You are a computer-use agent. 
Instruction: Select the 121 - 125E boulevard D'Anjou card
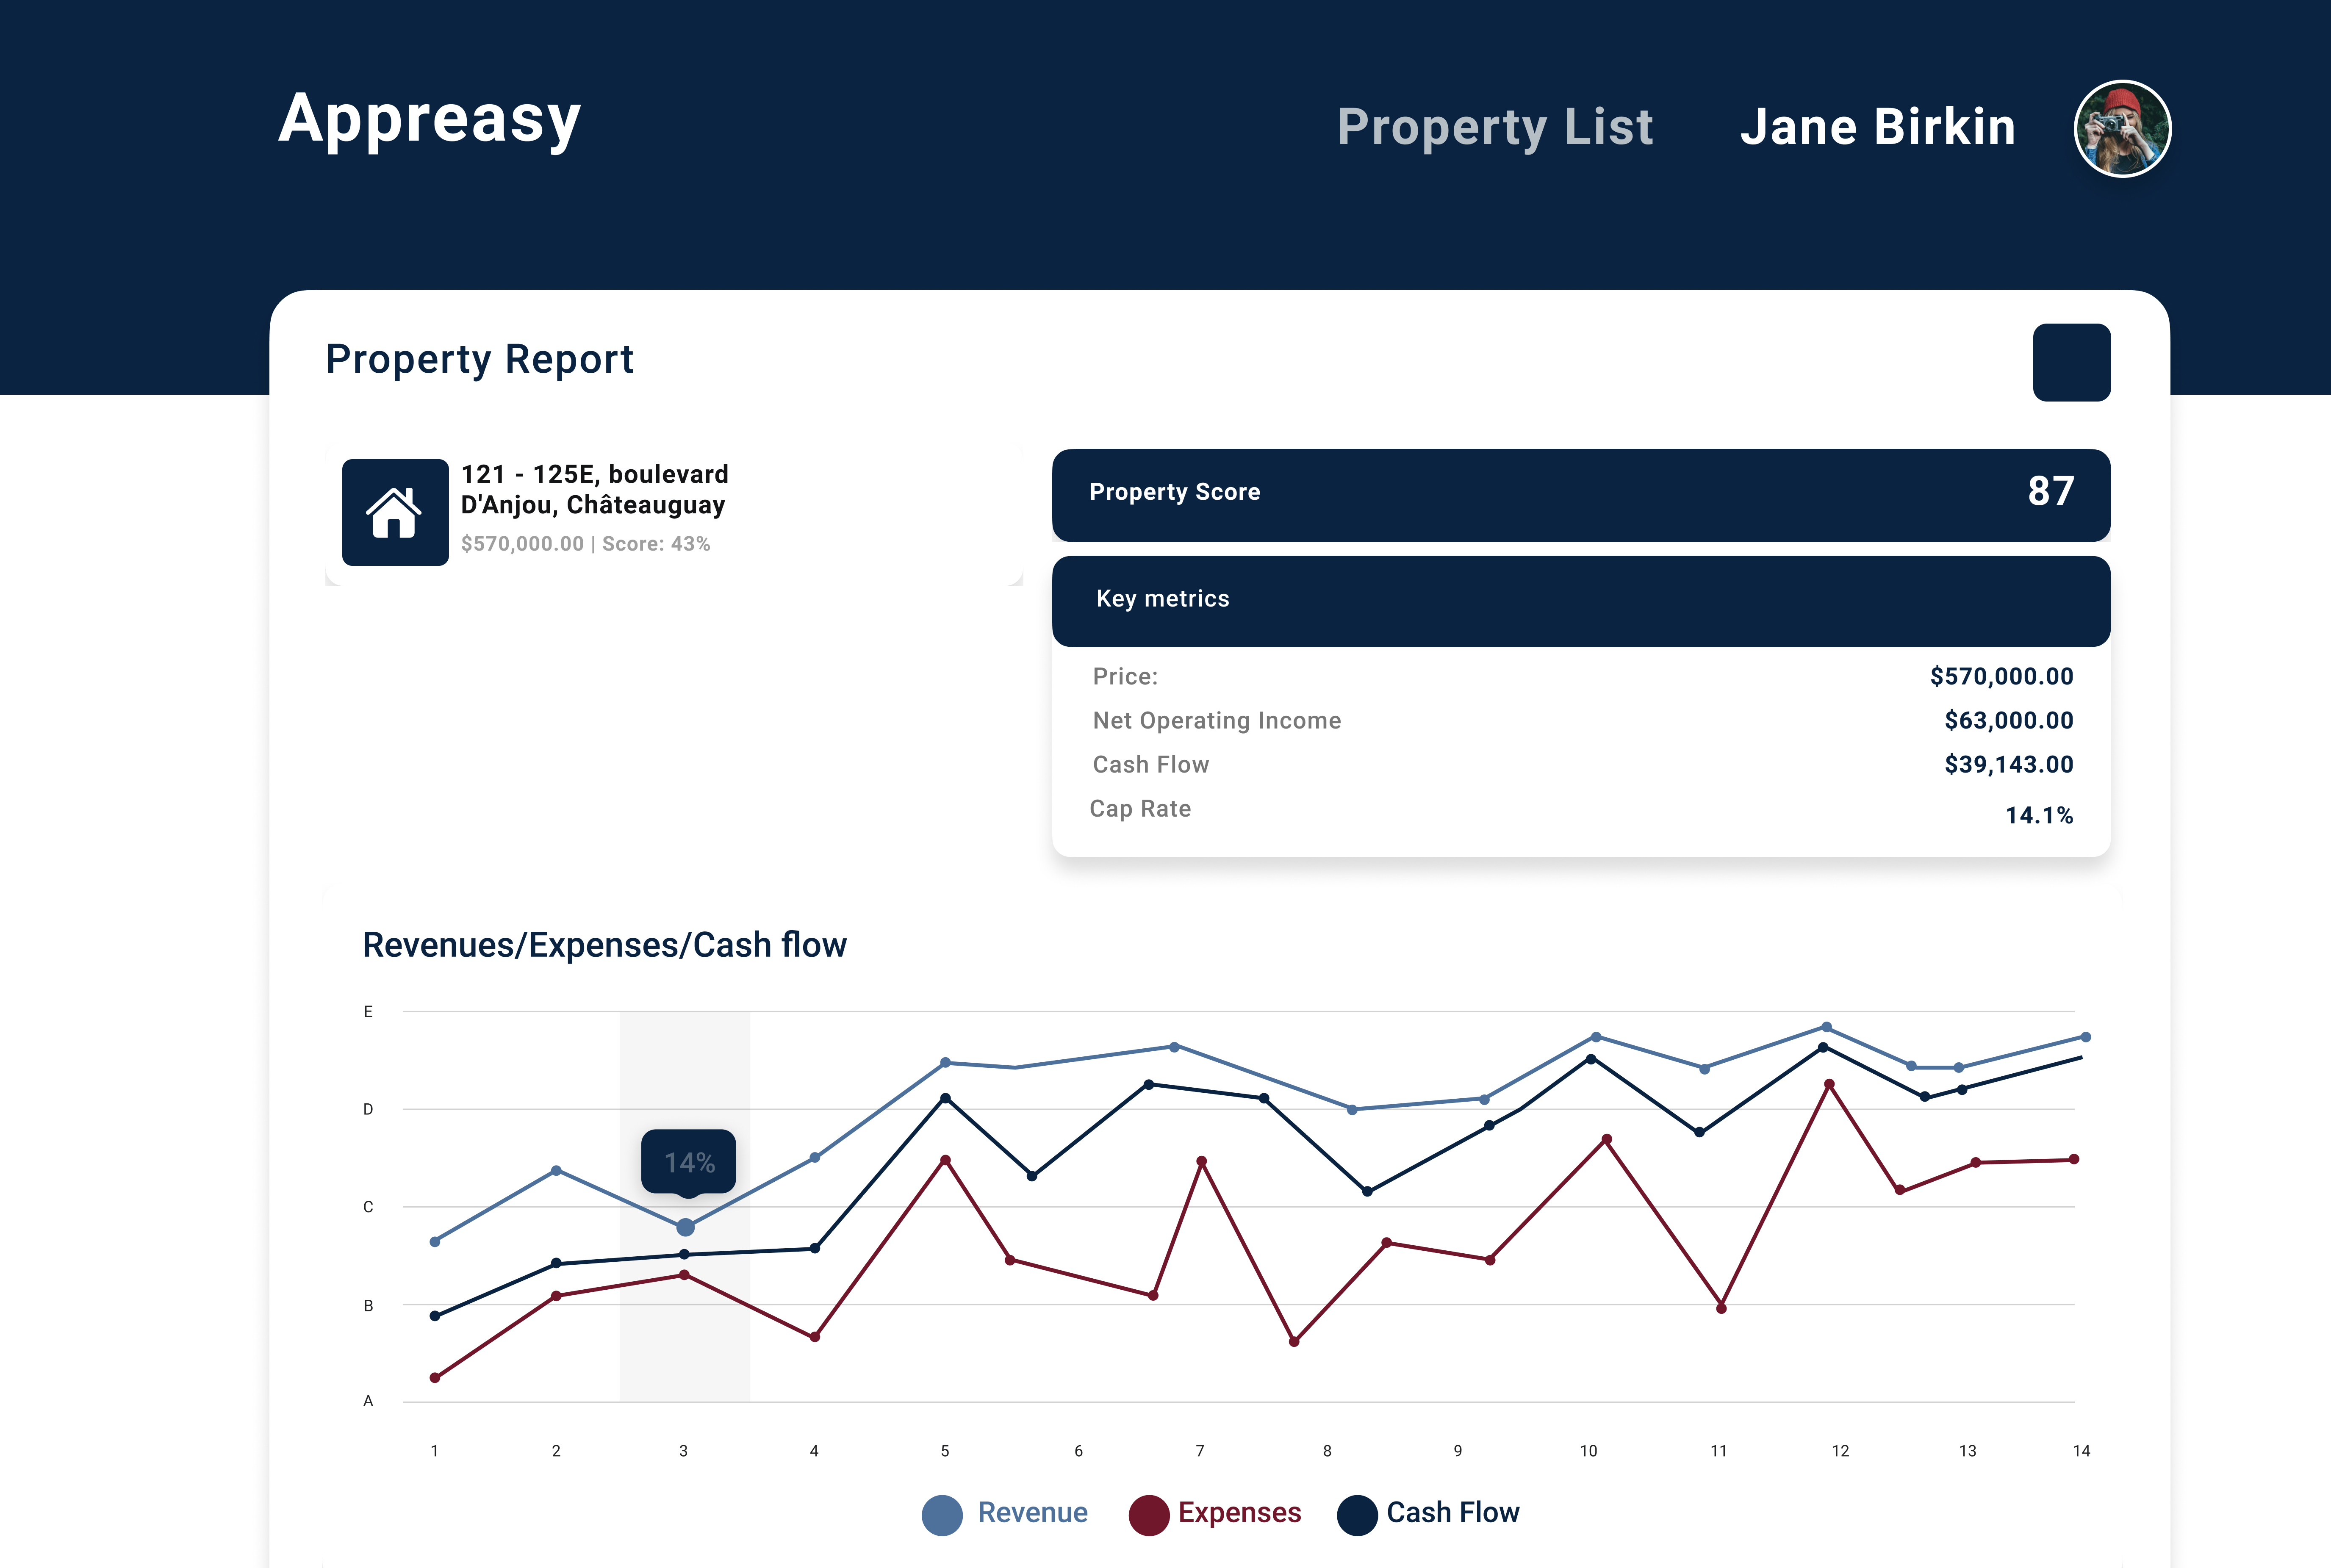[673, 512]
